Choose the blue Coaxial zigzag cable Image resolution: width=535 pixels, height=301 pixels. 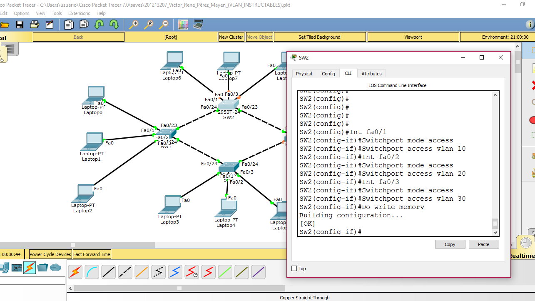pos(175,272)
